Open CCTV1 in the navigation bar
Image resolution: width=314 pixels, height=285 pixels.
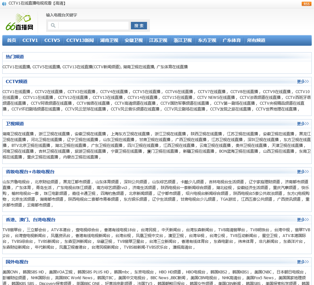pos(30,40)
